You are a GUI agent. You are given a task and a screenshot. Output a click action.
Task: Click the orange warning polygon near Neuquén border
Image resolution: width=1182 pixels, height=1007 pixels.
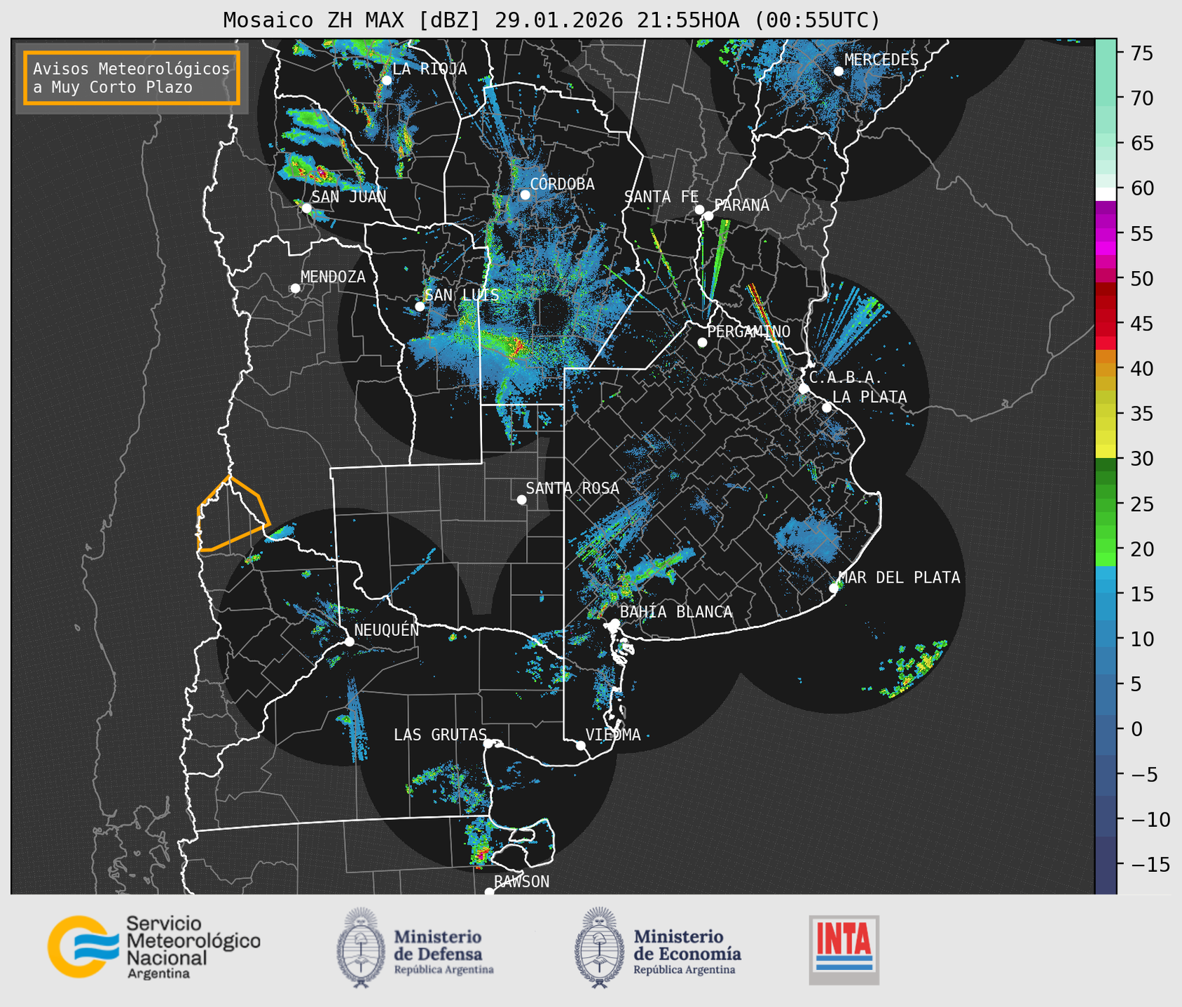point(233,515)
